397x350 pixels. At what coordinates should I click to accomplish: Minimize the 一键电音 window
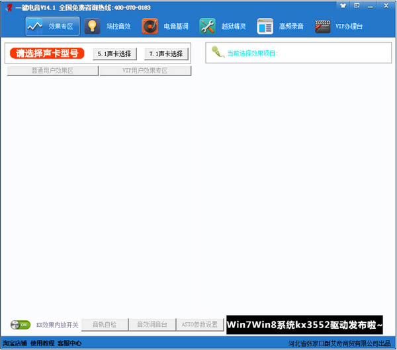click(x=371, y=5)
